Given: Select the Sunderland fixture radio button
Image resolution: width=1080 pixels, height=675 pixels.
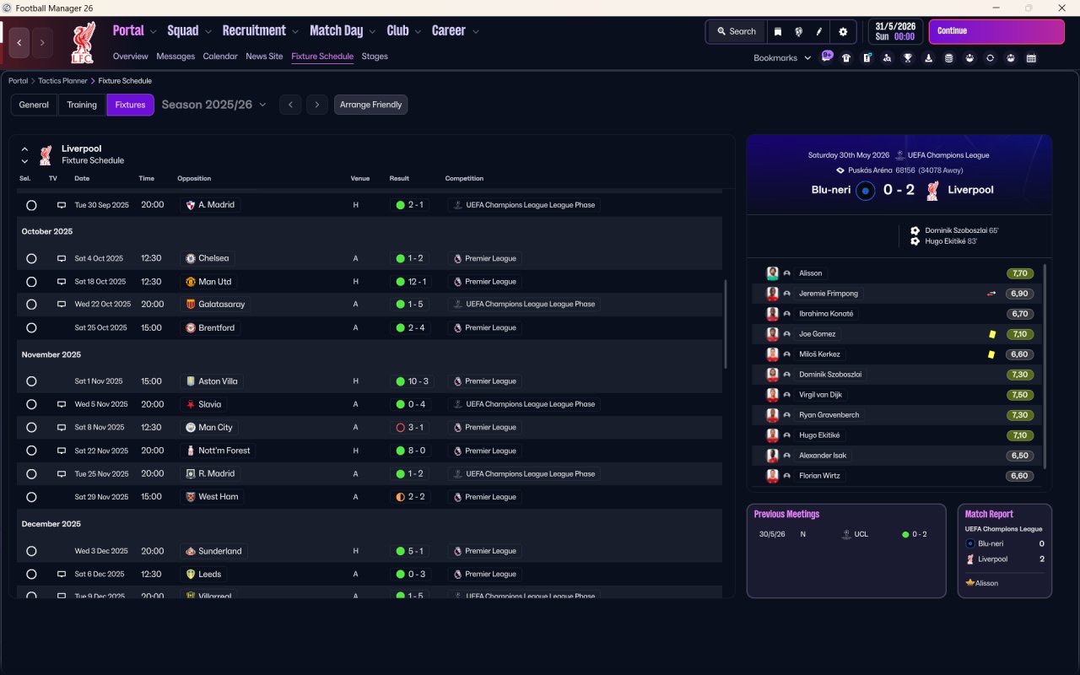Looking at the screenshot, I should point(31,551).
